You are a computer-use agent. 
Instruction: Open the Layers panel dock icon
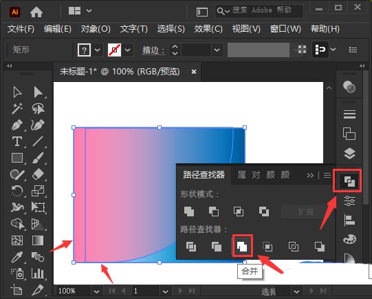349,154
